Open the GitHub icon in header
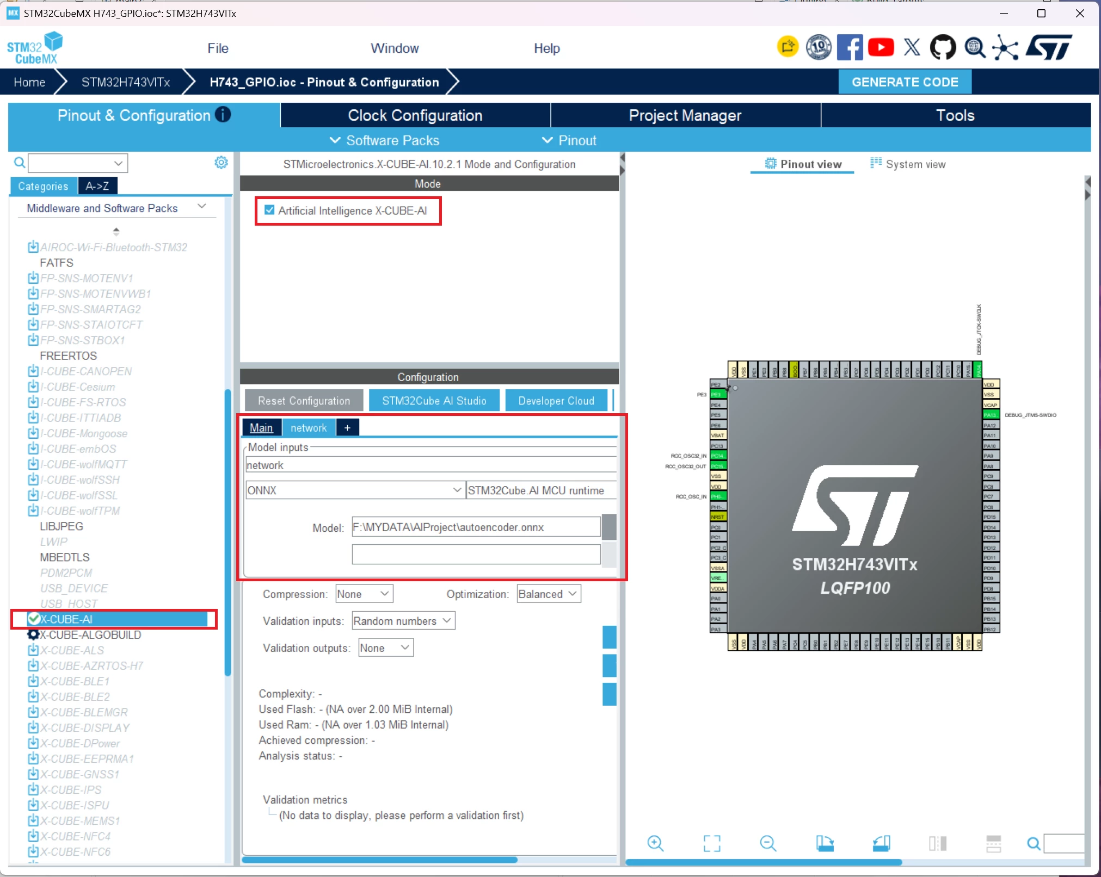The width and height of the screenshot is (1101, 877). [943, 47]
